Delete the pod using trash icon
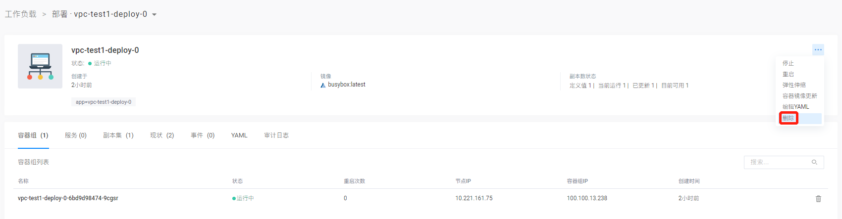Screen dimensions: 842x219 click(x=818, y=199)
